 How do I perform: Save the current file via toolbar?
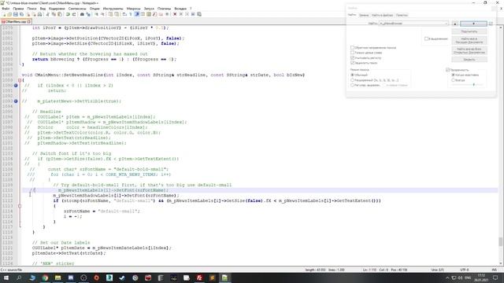(16, 14)
